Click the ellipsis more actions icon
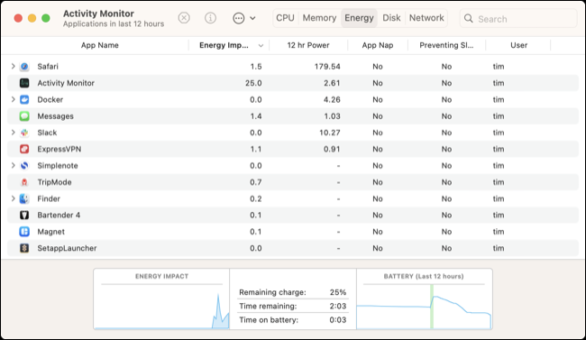This screenshot has height=340, width=586. tap(238, 18)
